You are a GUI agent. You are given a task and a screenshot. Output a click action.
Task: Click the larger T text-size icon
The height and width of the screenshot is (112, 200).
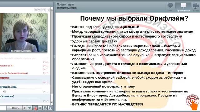43,10
